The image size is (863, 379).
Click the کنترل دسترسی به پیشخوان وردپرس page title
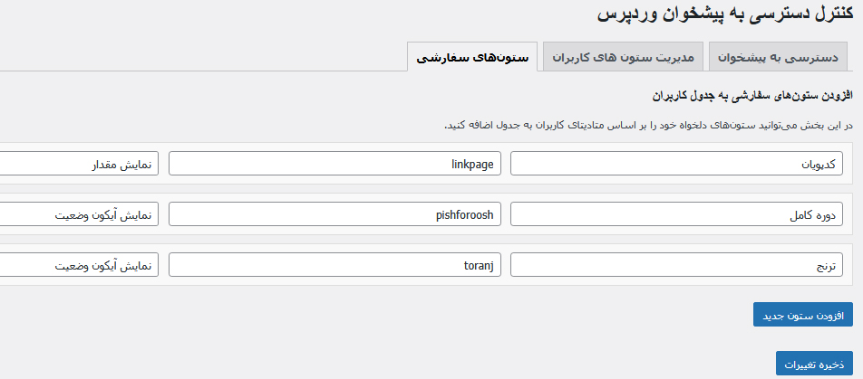click(724, 14)
